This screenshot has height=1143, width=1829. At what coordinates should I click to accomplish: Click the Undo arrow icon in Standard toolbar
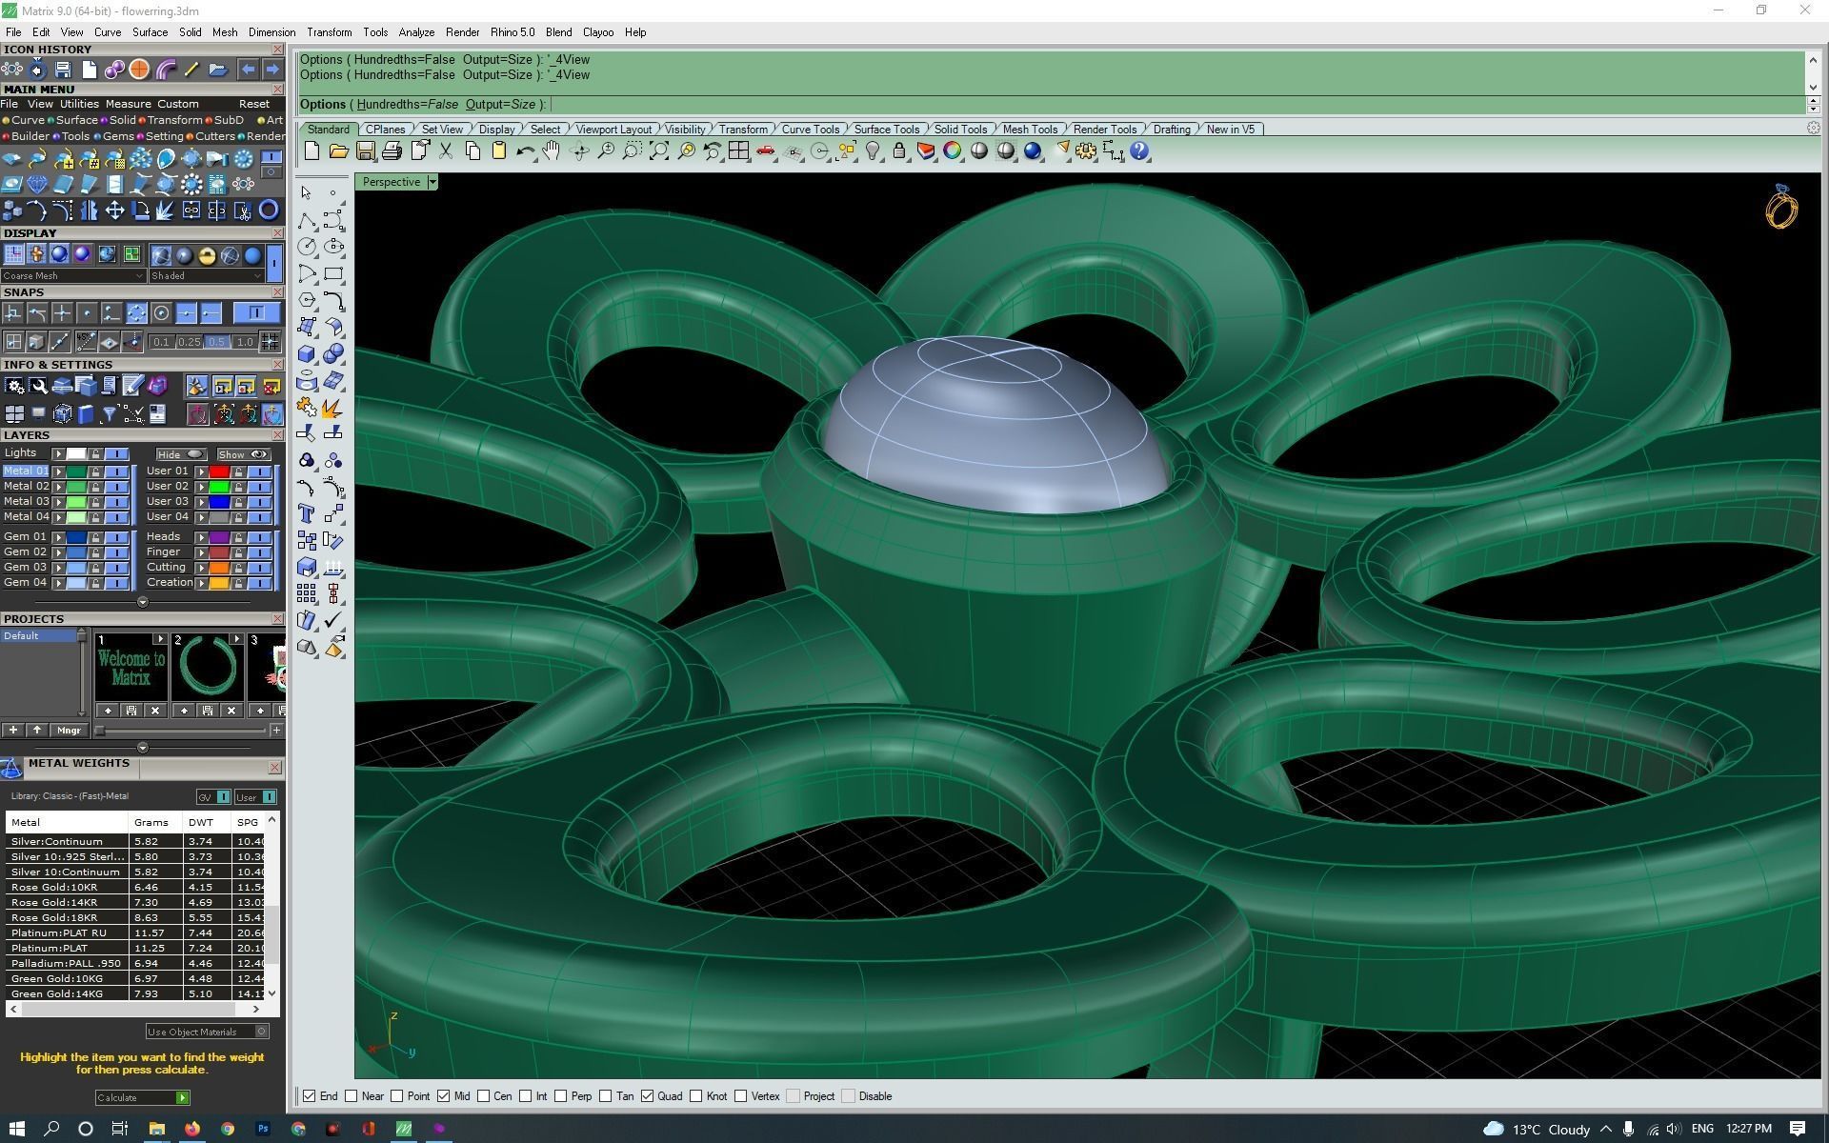point(525,151)
